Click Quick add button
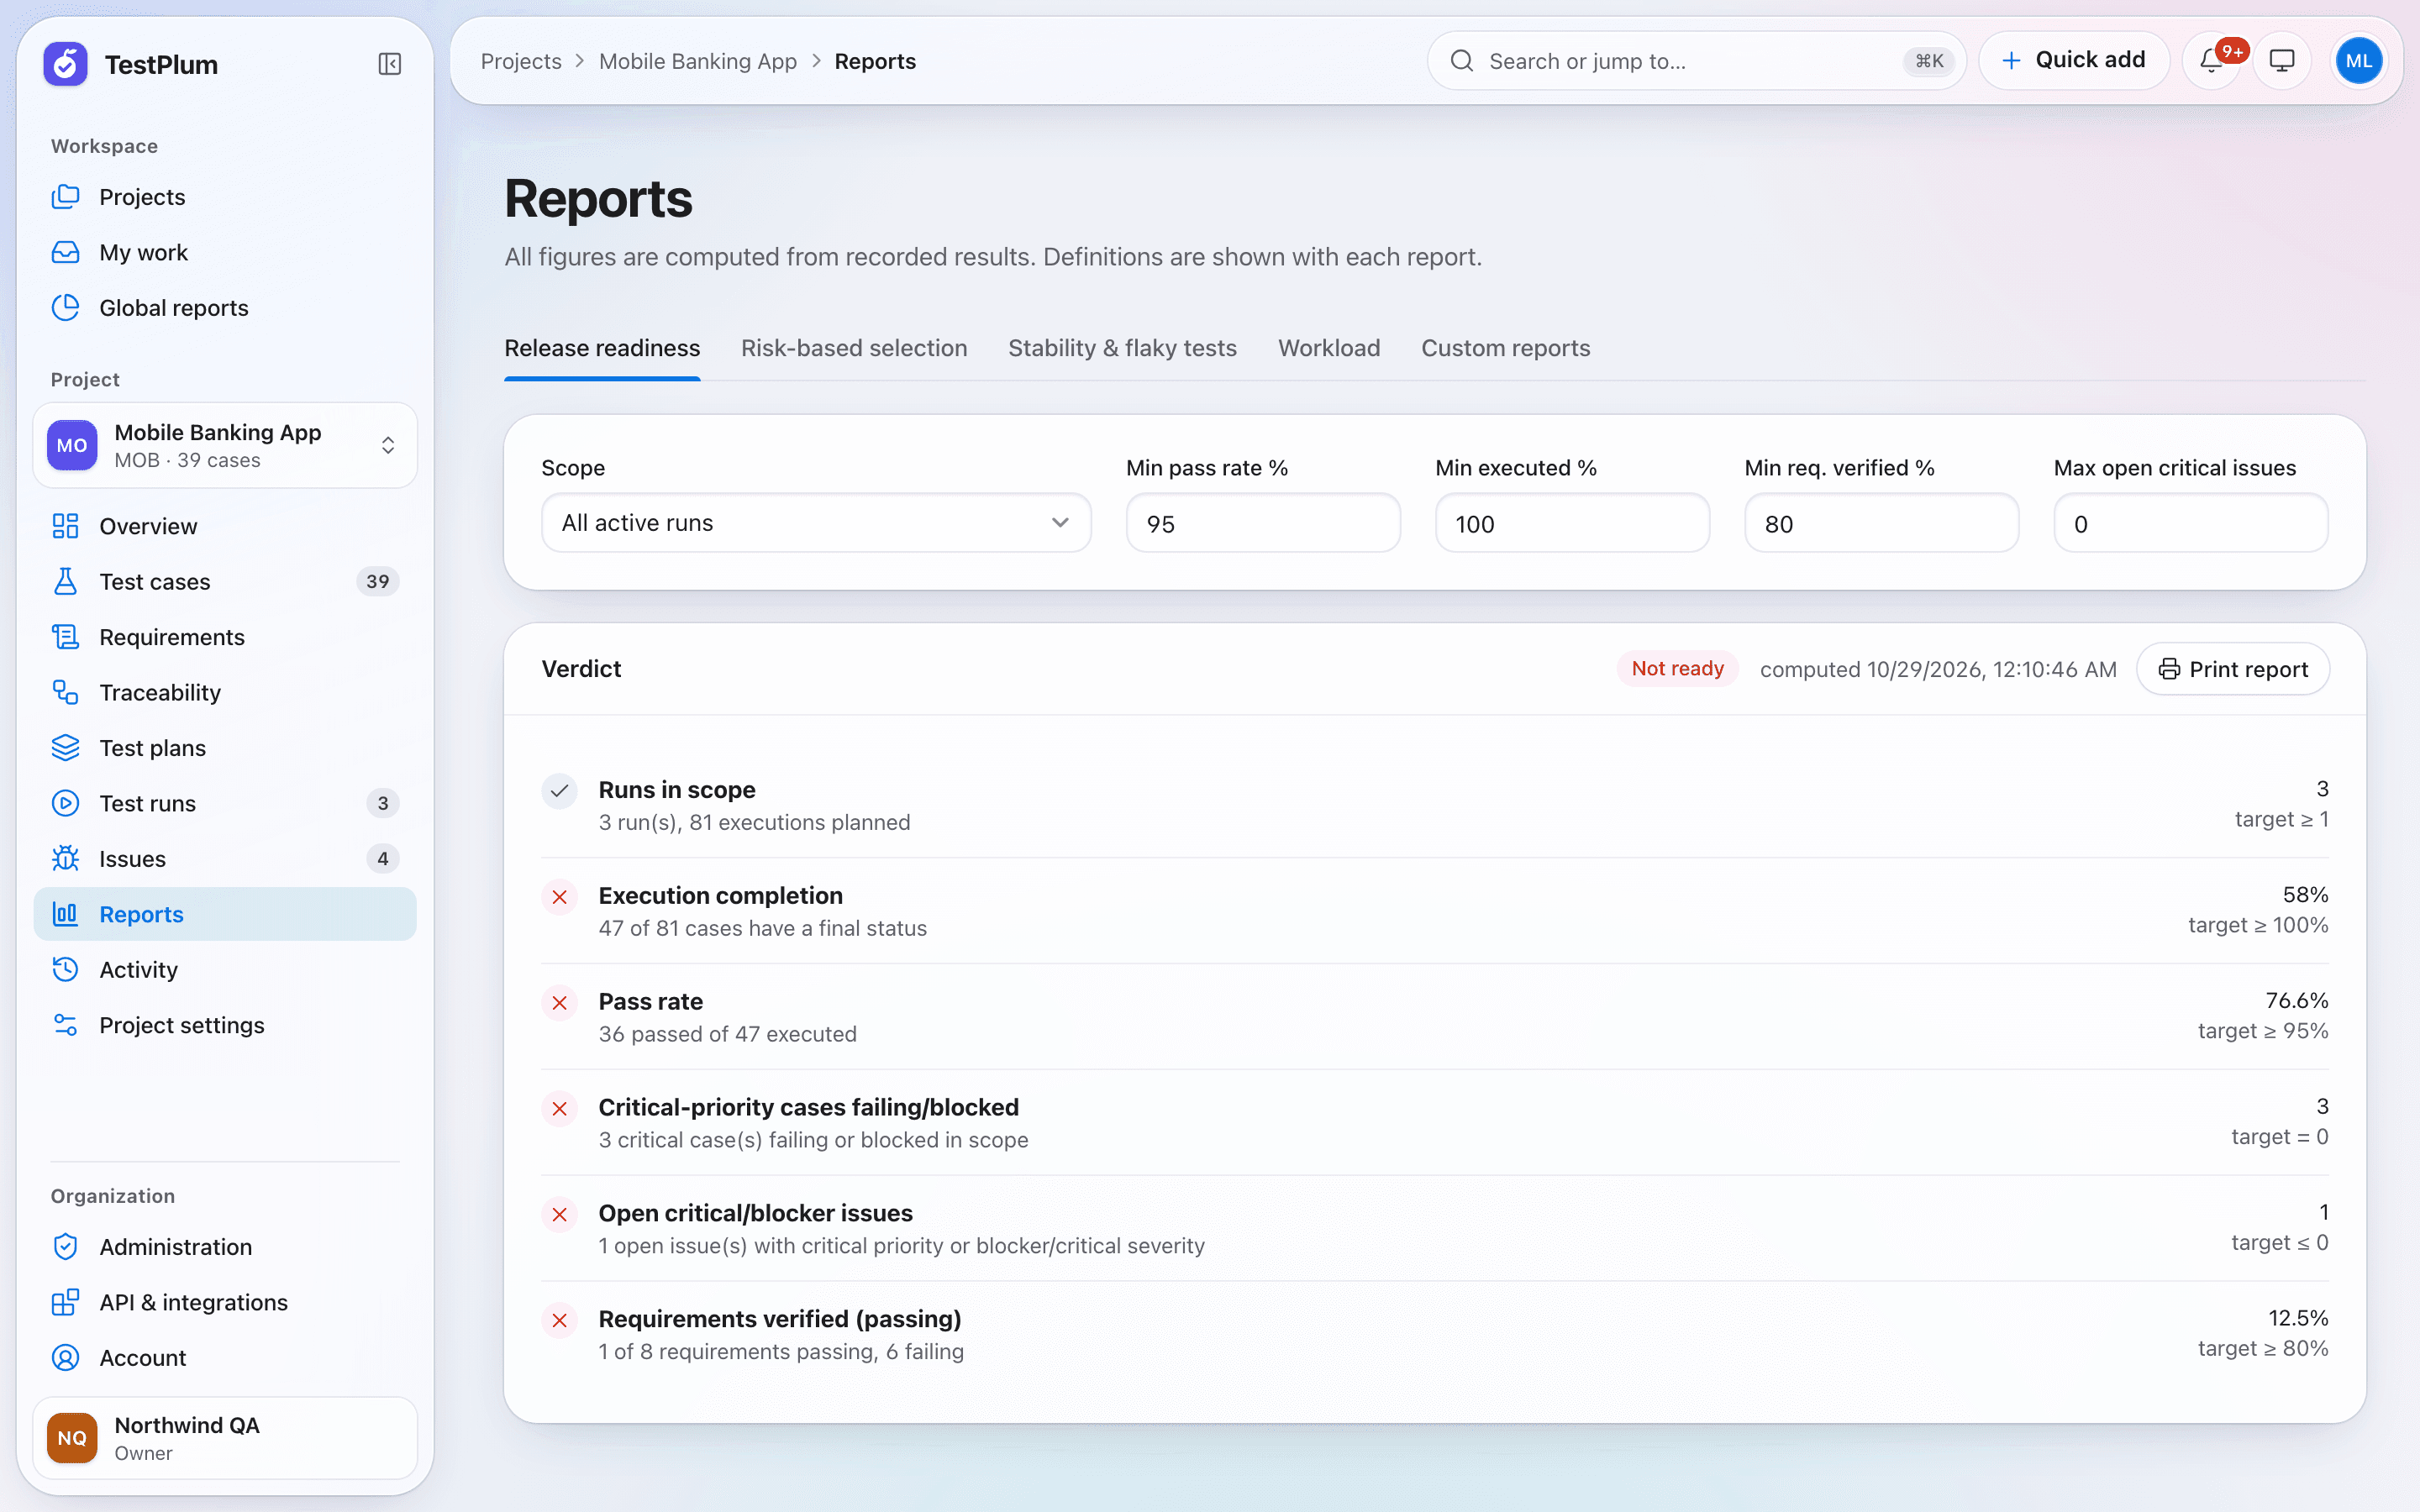 tap(2074, 61)
